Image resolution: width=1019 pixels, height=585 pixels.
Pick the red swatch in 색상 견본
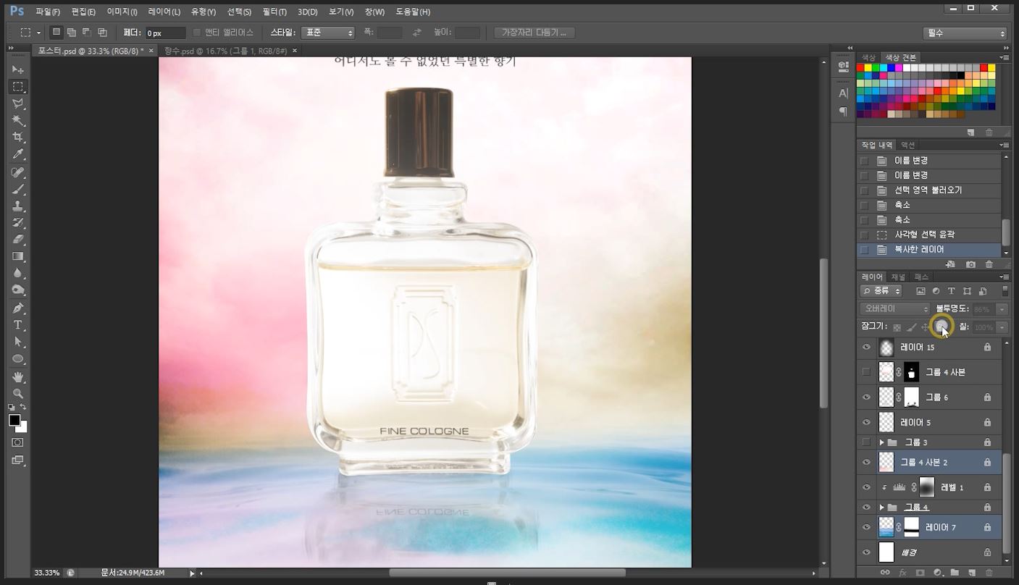point(860,67)
